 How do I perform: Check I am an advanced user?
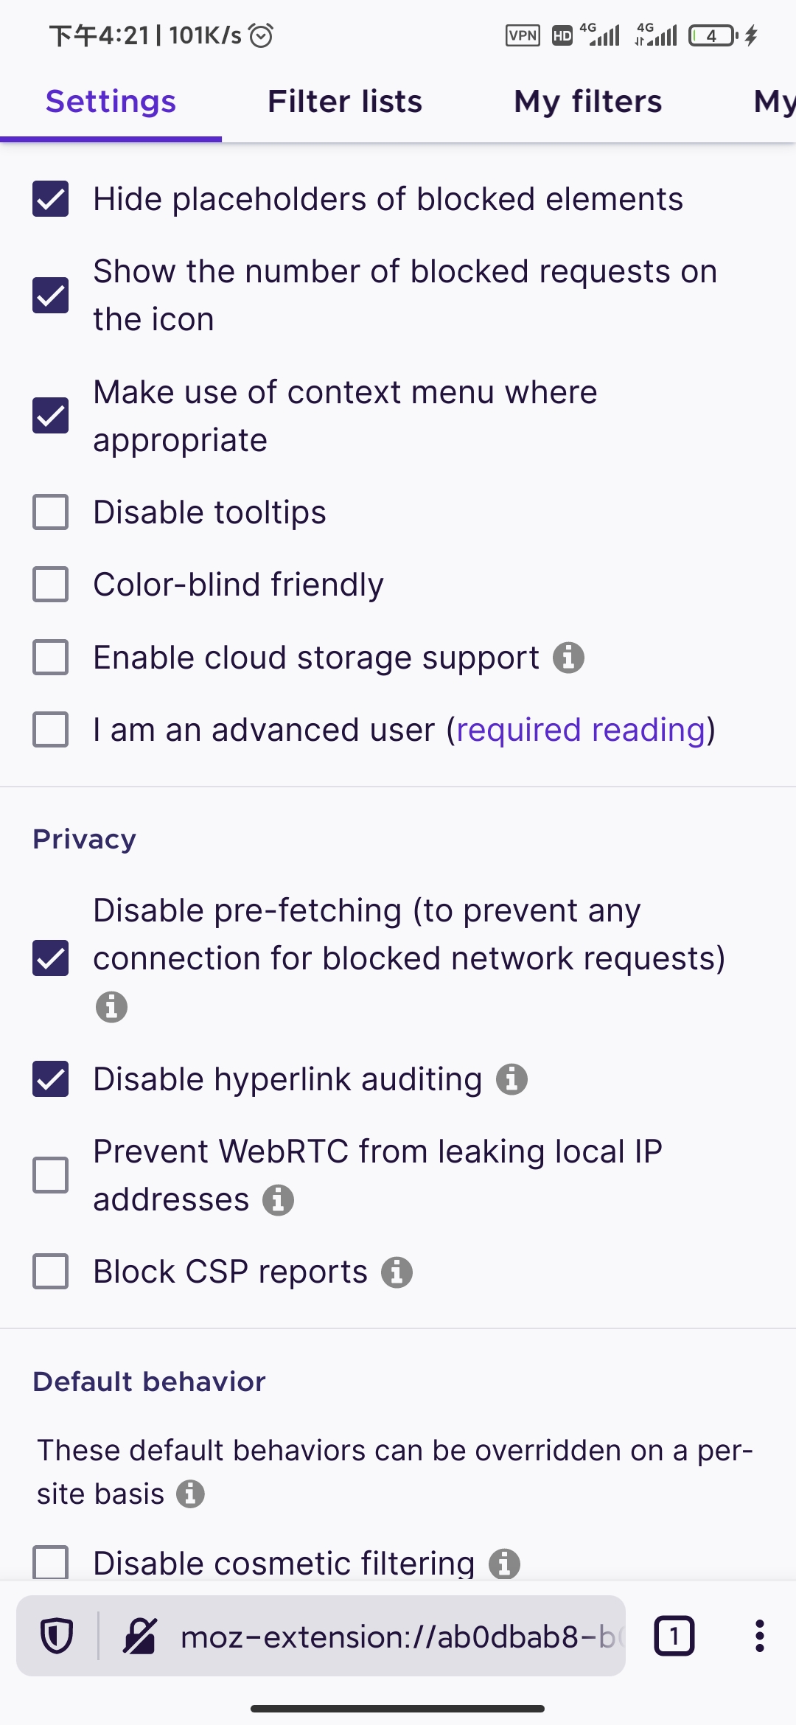[49, 730]
